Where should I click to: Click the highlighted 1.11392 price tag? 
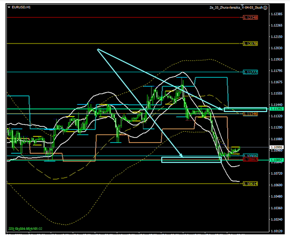(x=277, y=109)
